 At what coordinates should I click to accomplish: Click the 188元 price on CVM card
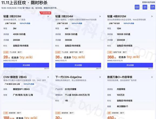(x=9, y=118)
